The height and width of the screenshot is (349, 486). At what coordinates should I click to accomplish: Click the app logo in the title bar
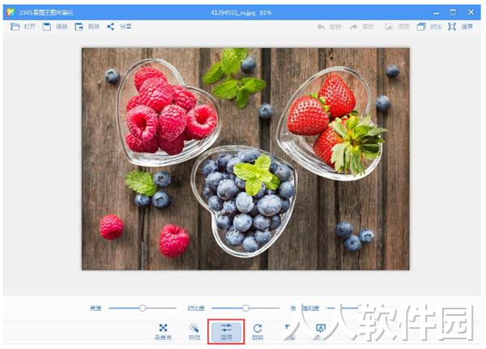[x=11, y=12]
